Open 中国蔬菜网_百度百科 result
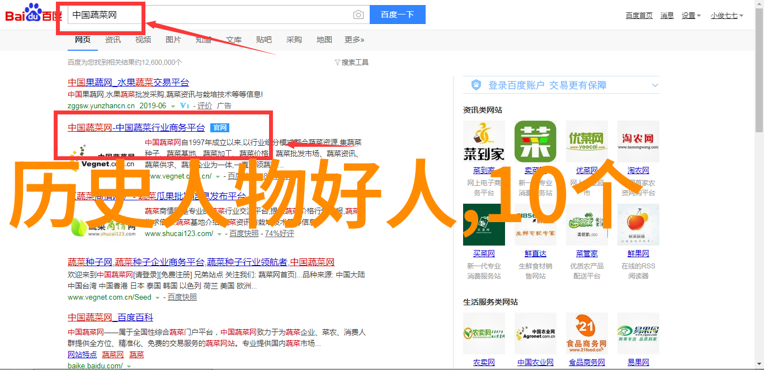 [111, 318]
